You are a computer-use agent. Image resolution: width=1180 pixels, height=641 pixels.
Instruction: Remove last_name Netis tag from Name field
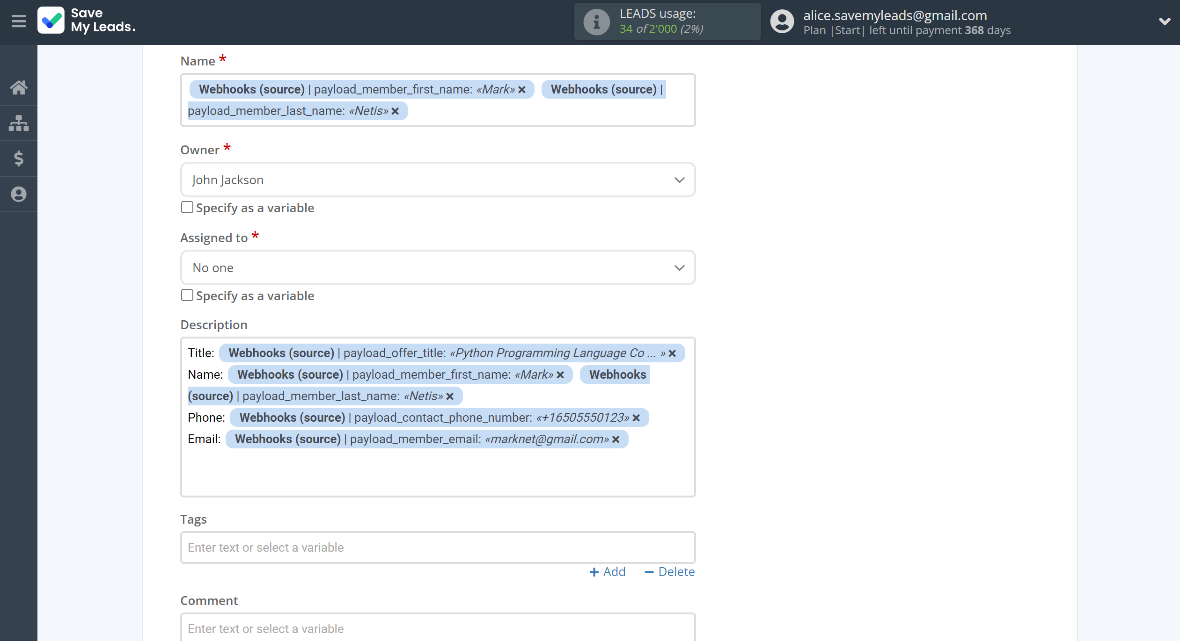click(395, 111)
